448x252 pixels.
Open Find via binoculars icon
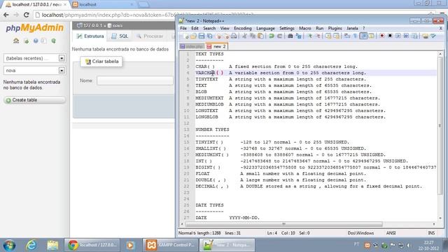pos(290,36)
